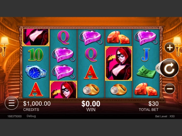Screen dimensions: 182x136
Task: Decrease the bet with the minus button
Action: pyautogui.click(x=170, y=89)
